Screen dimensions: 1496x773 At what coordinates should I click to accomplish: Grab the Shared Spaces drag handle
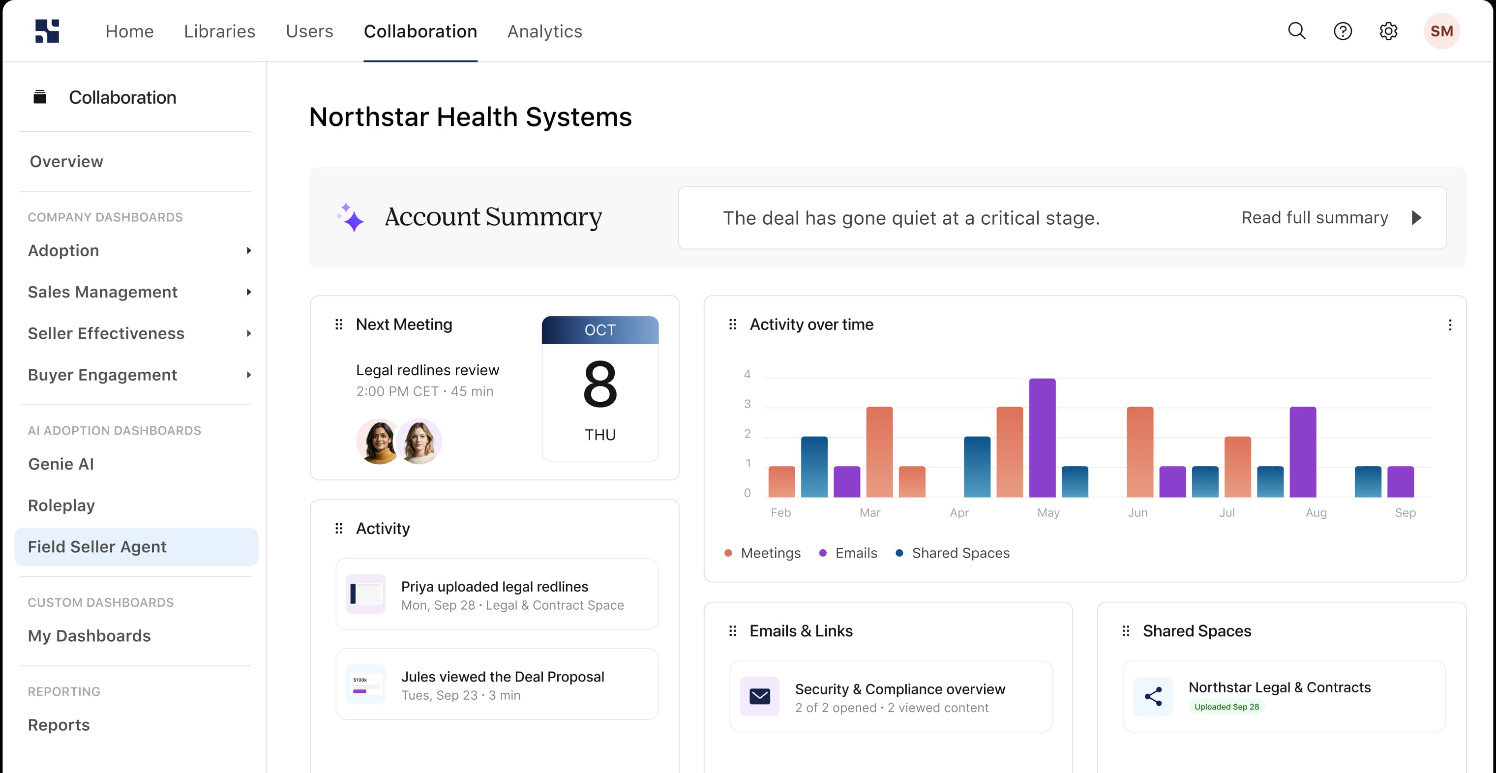click(x=1126, y=631)
